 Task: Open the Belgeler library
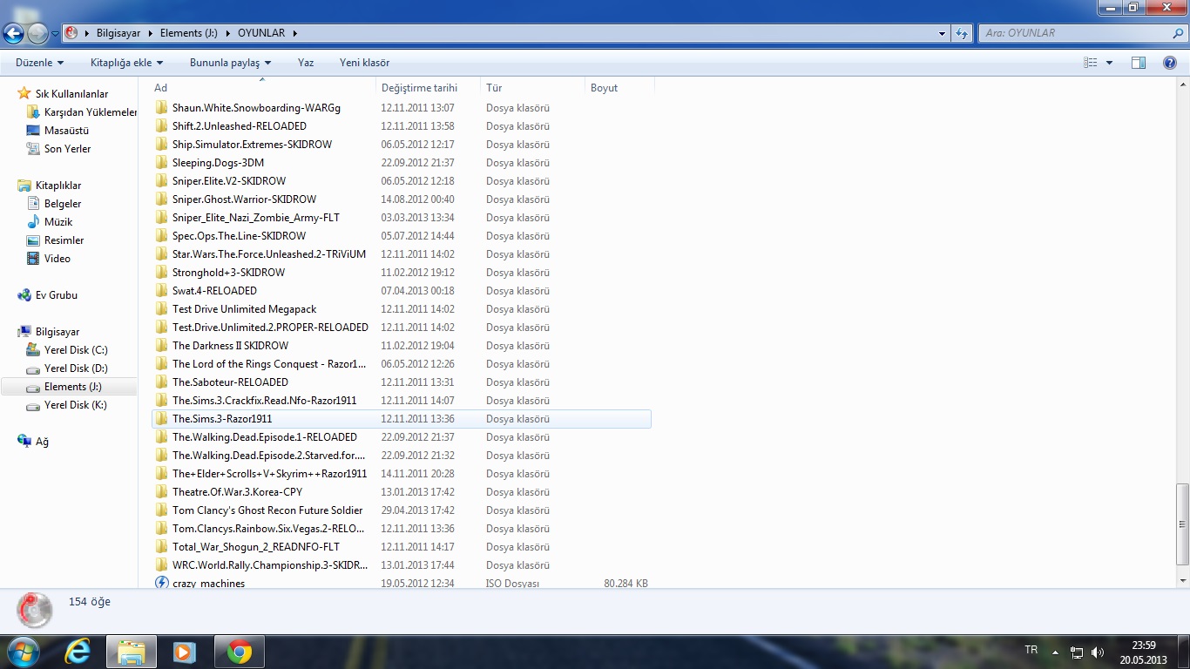tap(63, 204)
